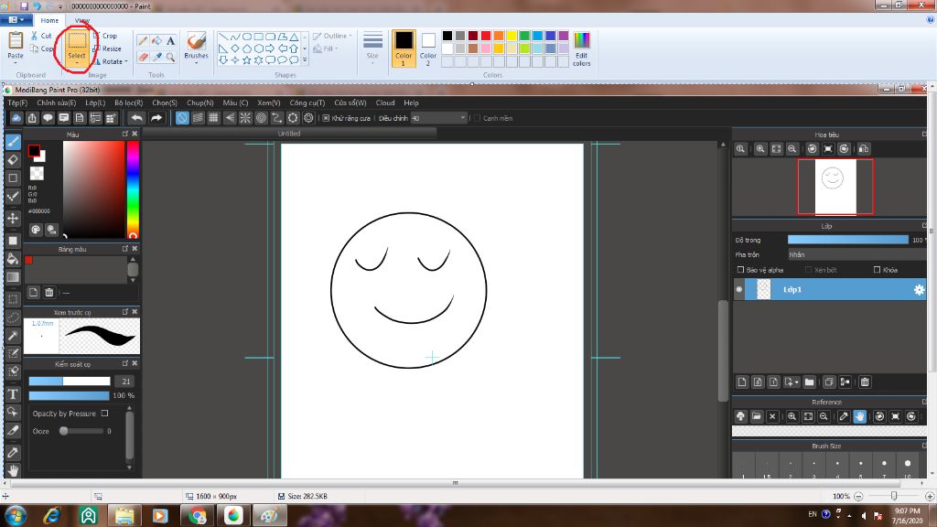
Task: Select the Text tool in MediBang
Action: [x=13, y=393]
